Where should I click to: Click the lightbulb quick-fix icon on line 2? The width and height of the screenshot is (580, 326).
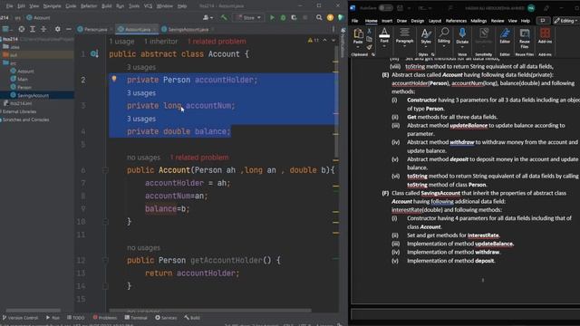coord(114,79)
